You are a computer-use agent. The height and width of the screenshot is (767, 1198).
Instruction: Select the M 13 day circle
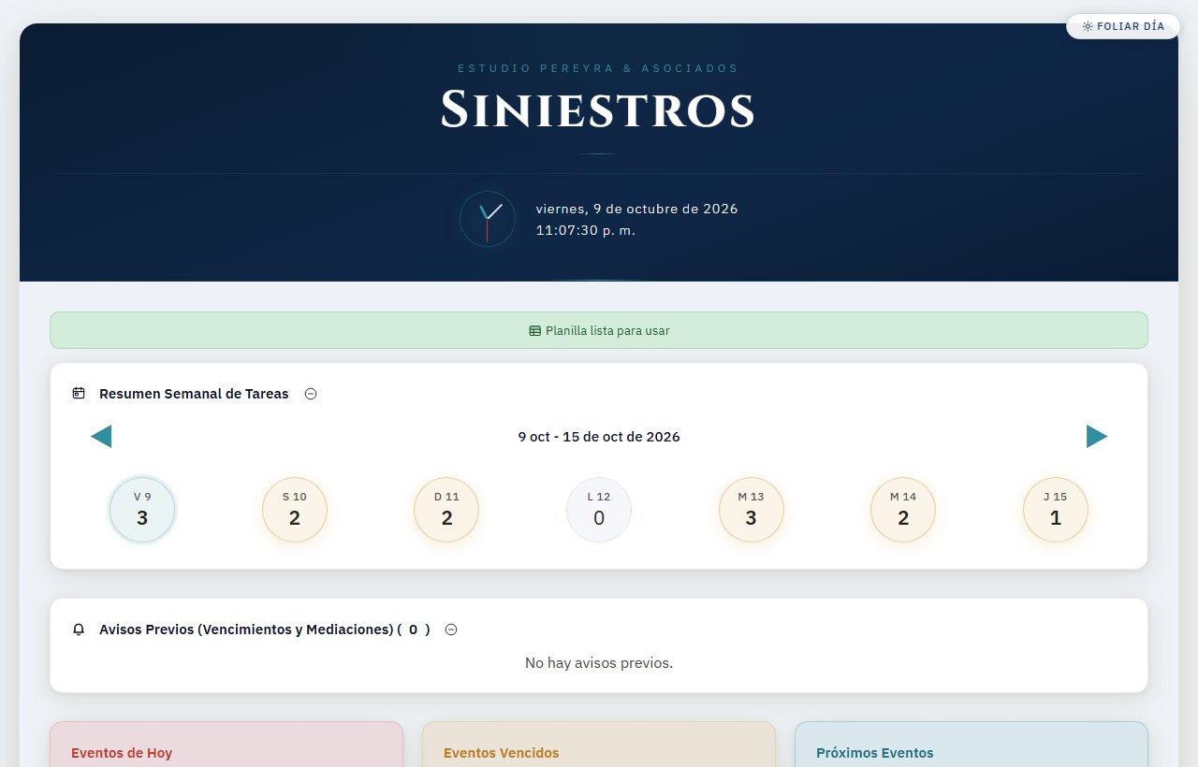coord(752,510)
